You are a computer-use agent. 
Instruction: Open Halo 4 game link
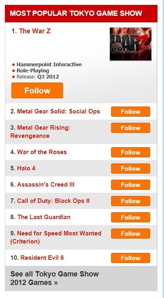pyautogui.click(x=26, y=168)
